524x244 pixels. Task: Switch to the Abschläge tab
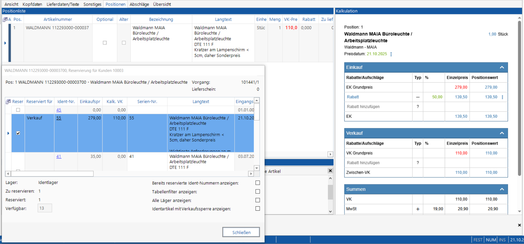tap(139, 4)
